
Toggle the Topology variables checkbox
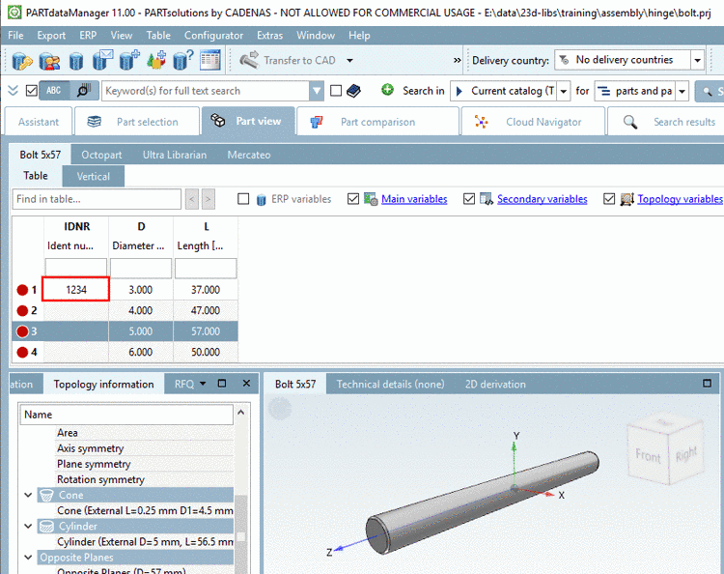coord(609,199)
